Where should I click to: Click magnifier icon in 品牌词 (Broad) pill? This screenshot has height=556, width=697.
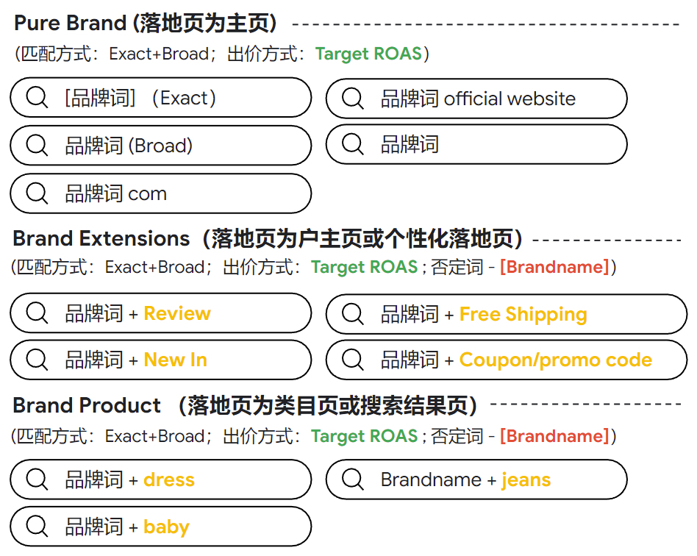click(37, 145)
